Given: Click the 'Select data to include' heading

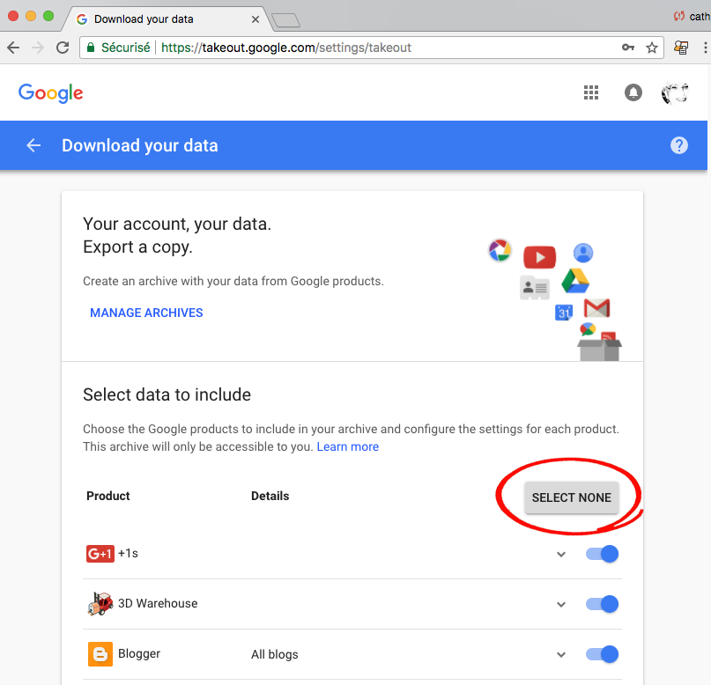Looking at the screenshot, I should (167, 394).
